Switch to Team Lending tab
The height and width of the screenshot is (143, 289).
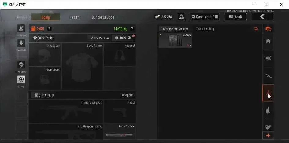205,29
